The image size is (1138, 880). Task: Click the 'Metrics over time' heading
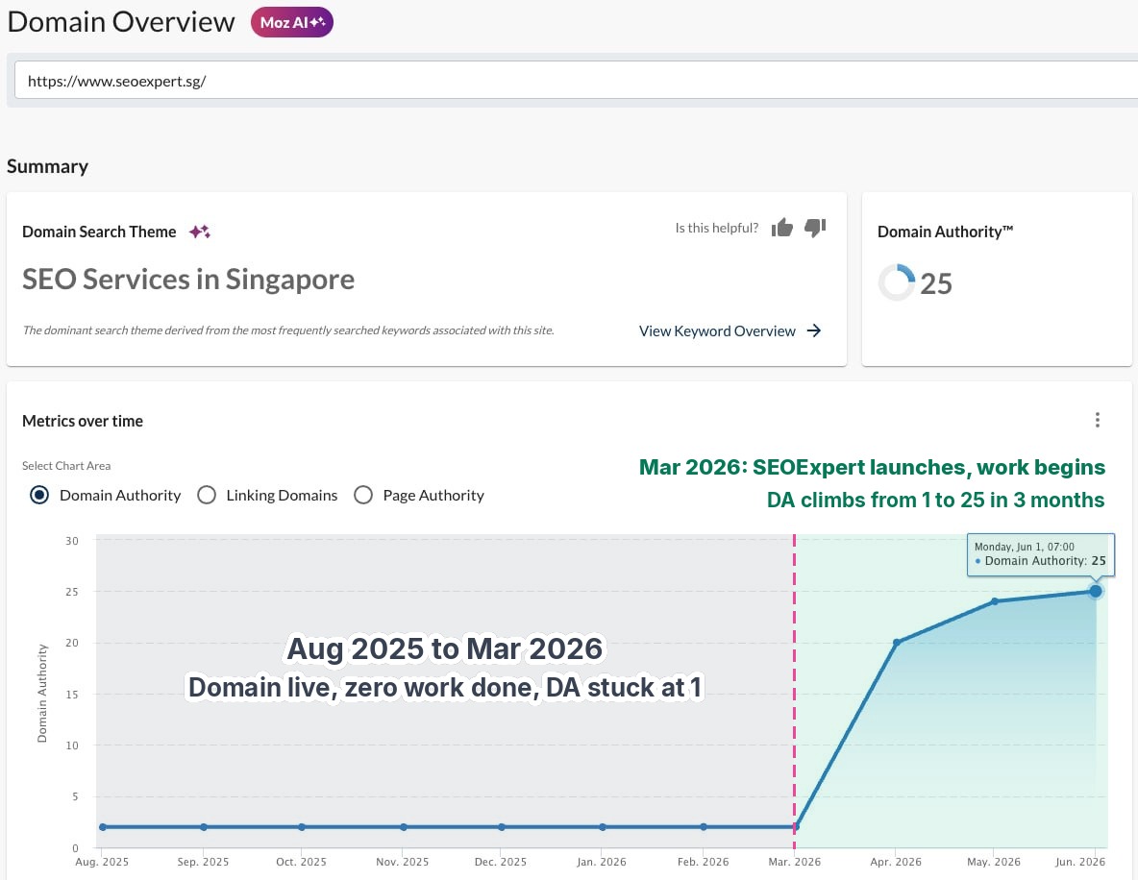(x=83, y=421)
